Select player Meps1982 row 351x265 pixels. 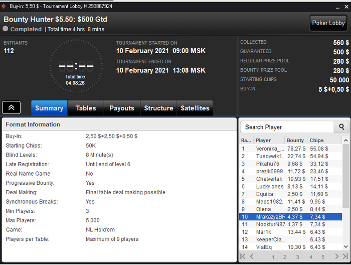point(290,202)
